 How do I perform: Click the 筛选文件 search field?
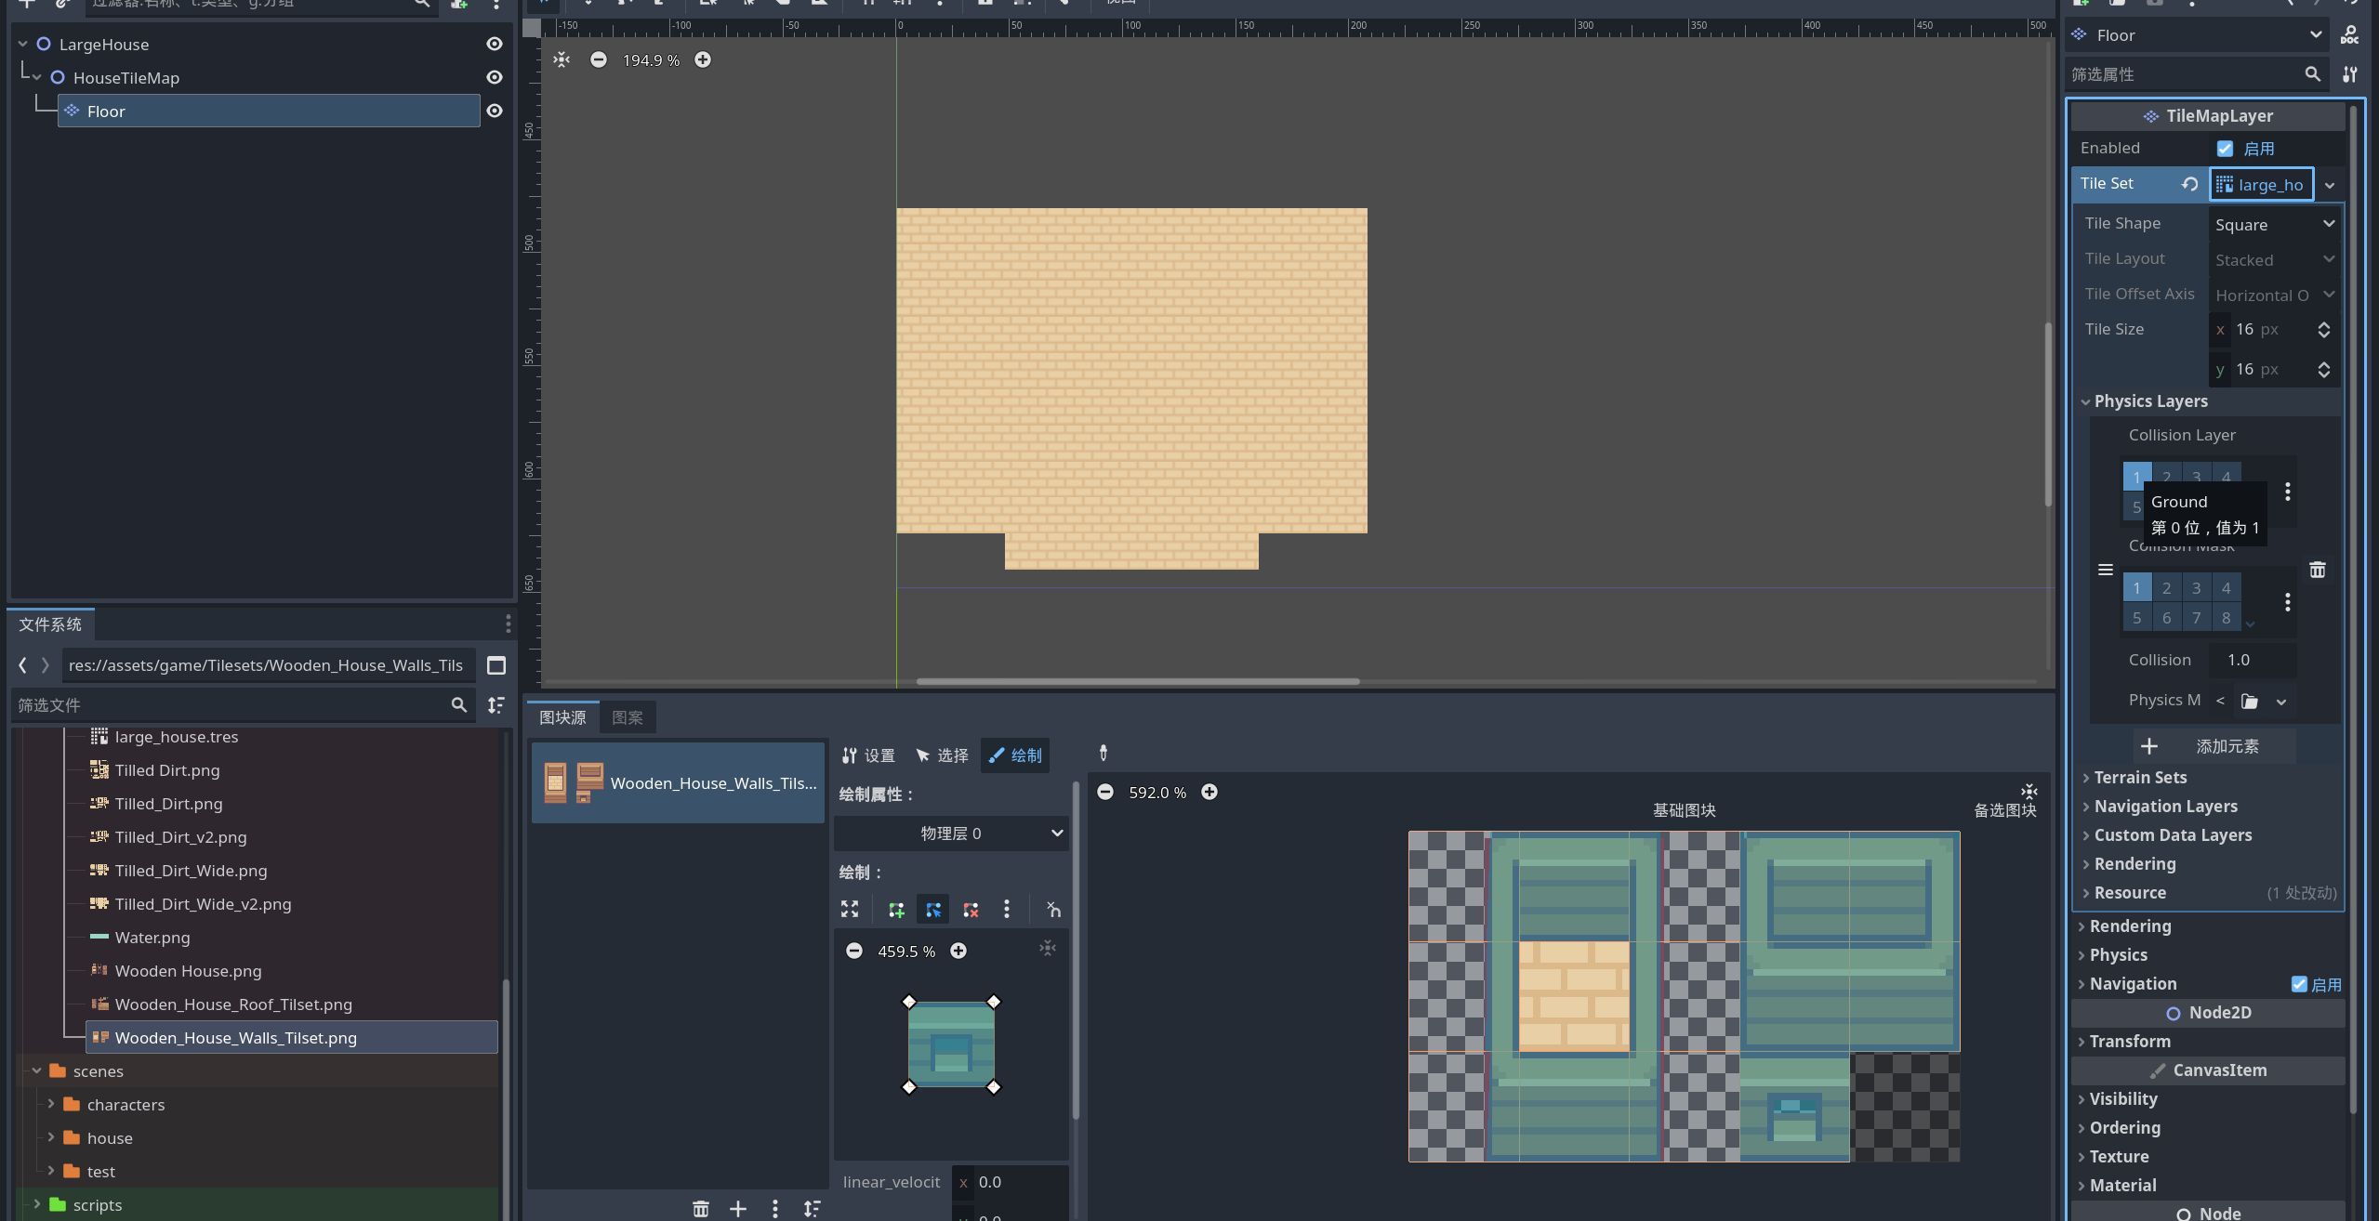(x=232, y=705)
